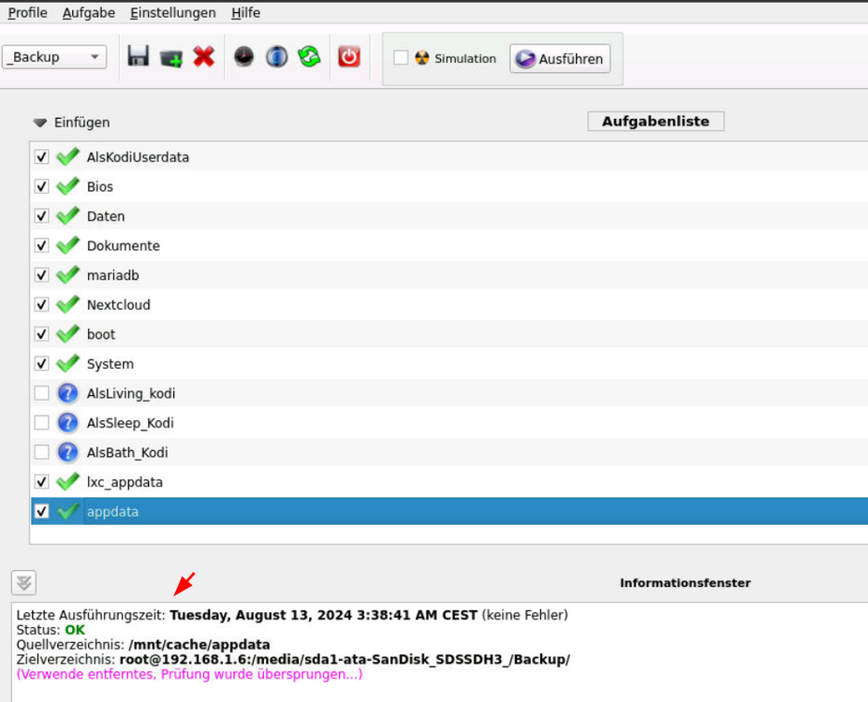
Task: Click the radiation Simulation icon
Action: (421, 58)
